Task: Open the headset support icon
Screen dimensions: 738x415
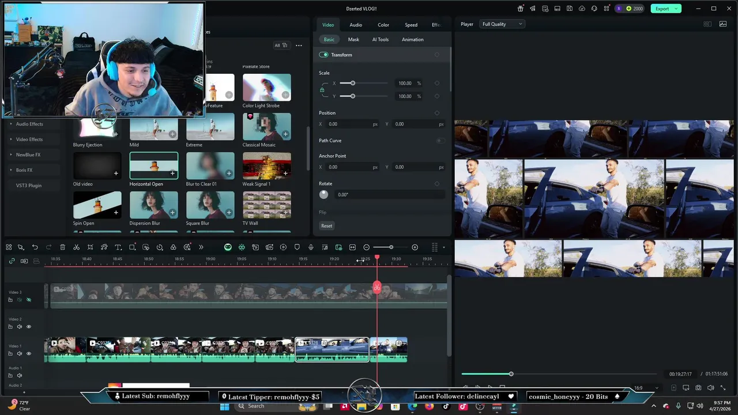Action: (594, 9)
